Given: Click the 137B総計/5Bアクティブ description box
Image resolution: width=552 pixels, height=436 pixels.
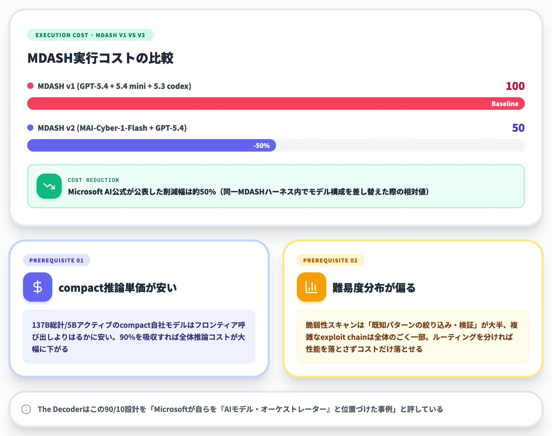Looking at the screenshot, I should tap(139, 337).
